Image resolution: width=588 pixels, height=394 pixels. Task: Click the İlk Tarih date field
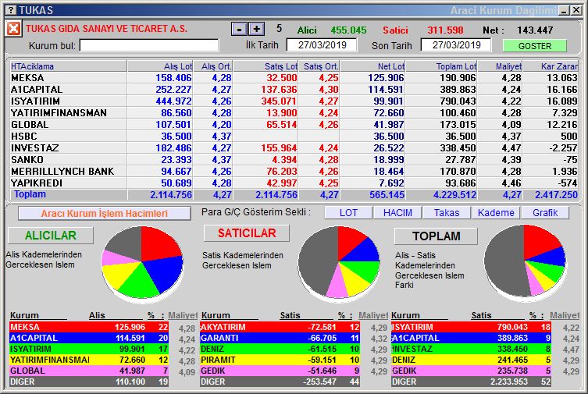[x=322, y=45]
